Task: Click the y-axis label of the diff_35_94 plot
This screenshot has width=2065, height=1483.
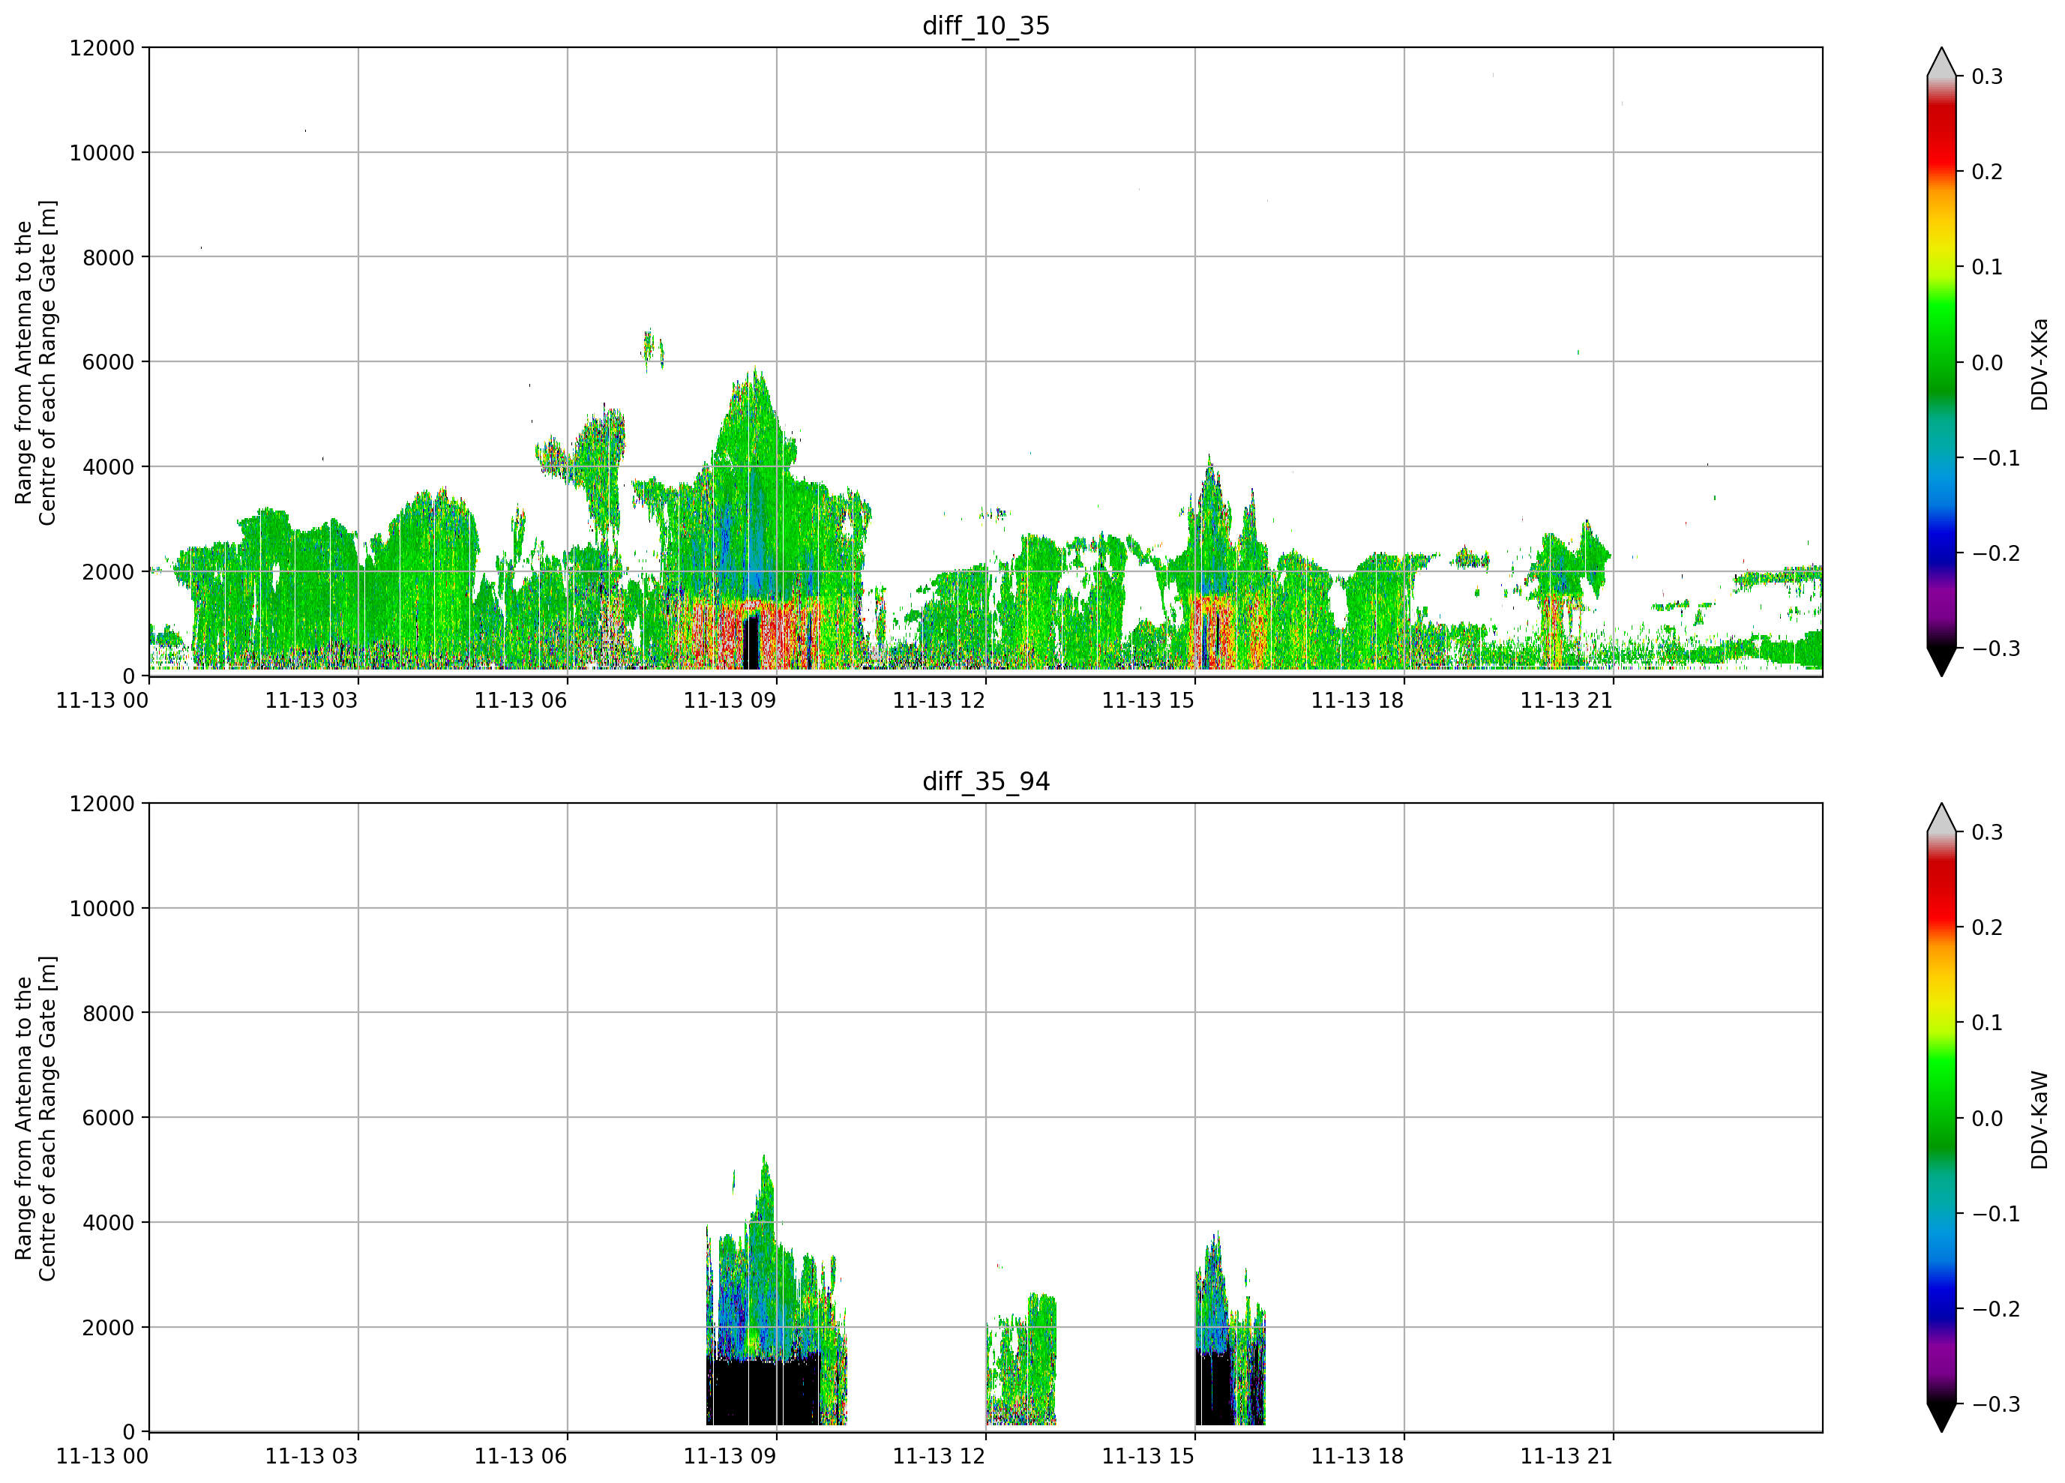Action: tap(35, 1118)
